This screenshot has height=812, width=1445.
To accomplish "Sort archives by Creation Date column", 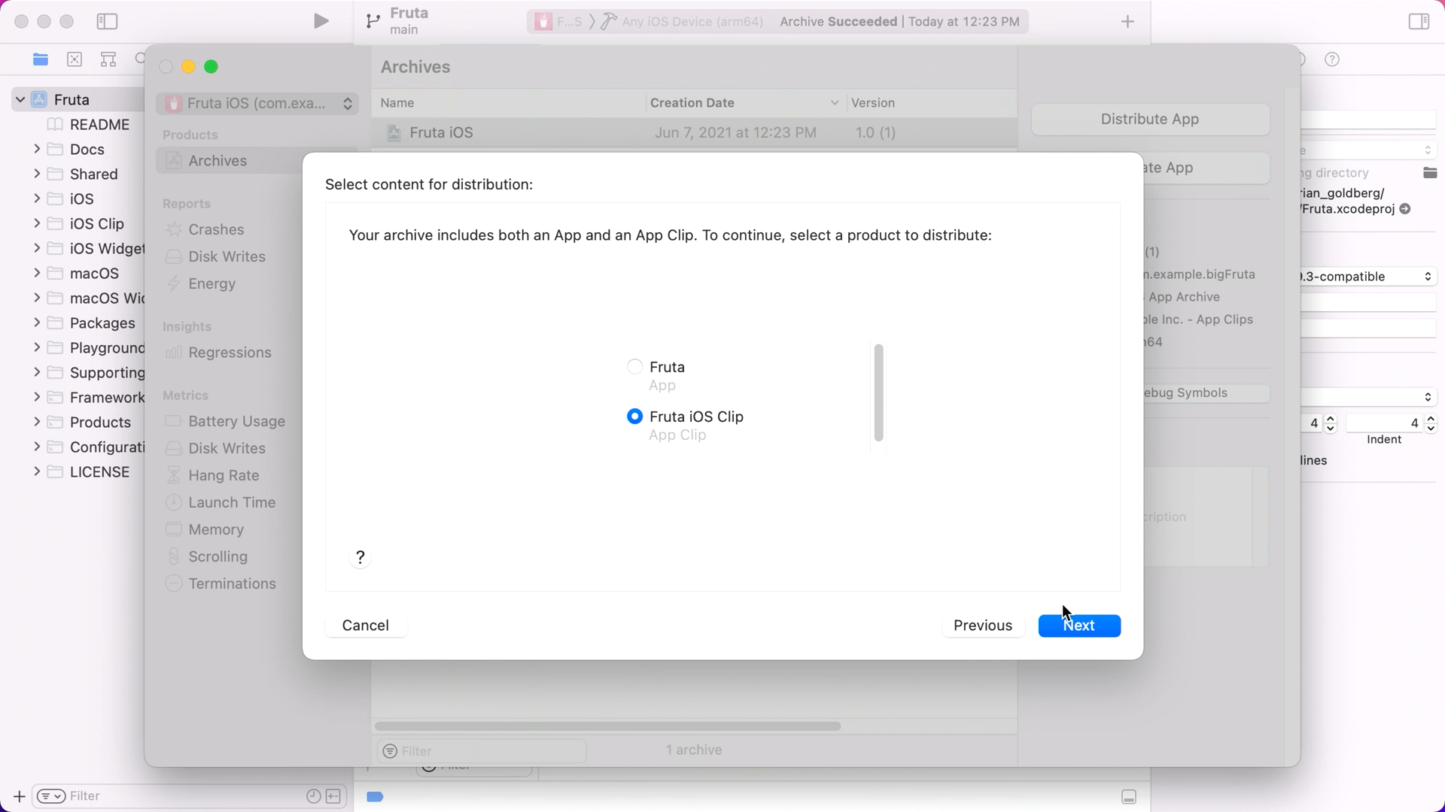I will pos(744,102).
